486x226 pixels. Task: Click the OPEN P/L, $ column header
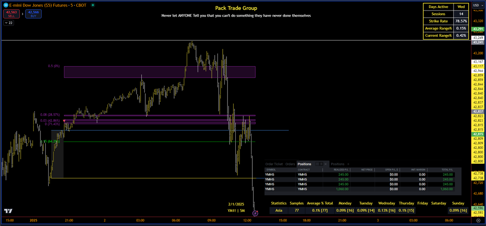pos(391,170)
